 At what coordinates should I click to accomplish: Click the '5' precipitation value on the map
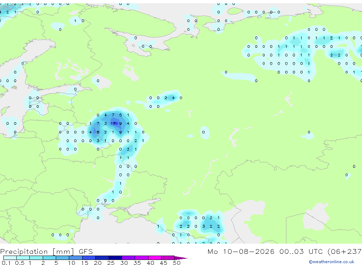pyautogui.click(x=120, y=115)
